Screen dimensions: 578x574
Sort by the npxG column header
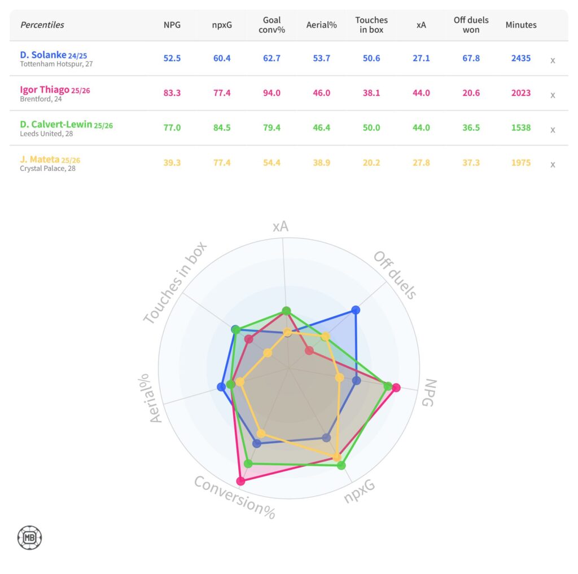[x=222, y=25]
